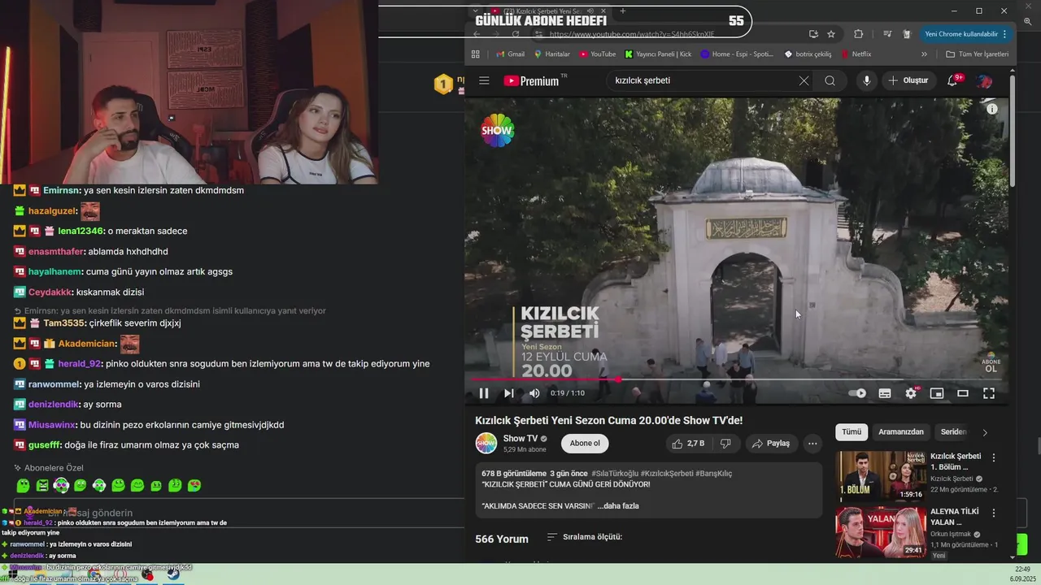Open more actions under the video
The height and width of the screenshot is (585, 1041).
pos(812,444)
